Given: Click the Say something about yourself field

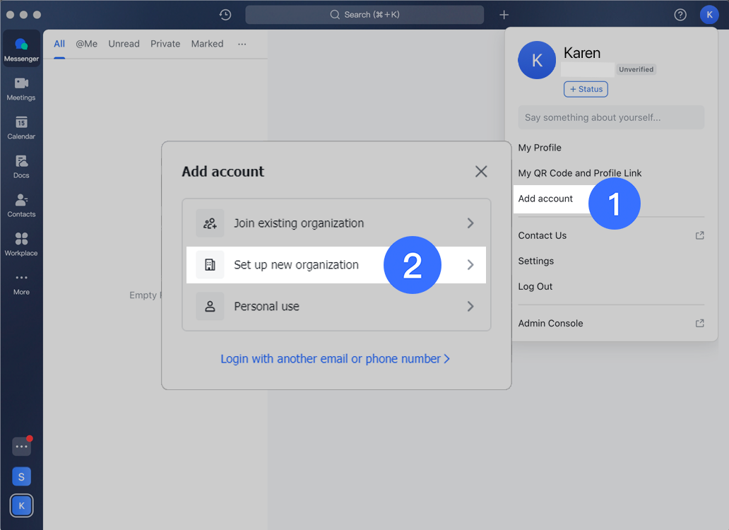Looking at the screenshot, I should (611, 117).
